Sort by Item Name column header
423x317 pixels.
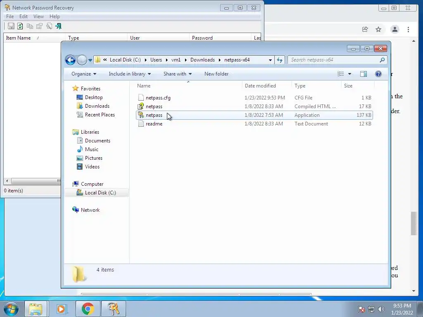(34, 38)
